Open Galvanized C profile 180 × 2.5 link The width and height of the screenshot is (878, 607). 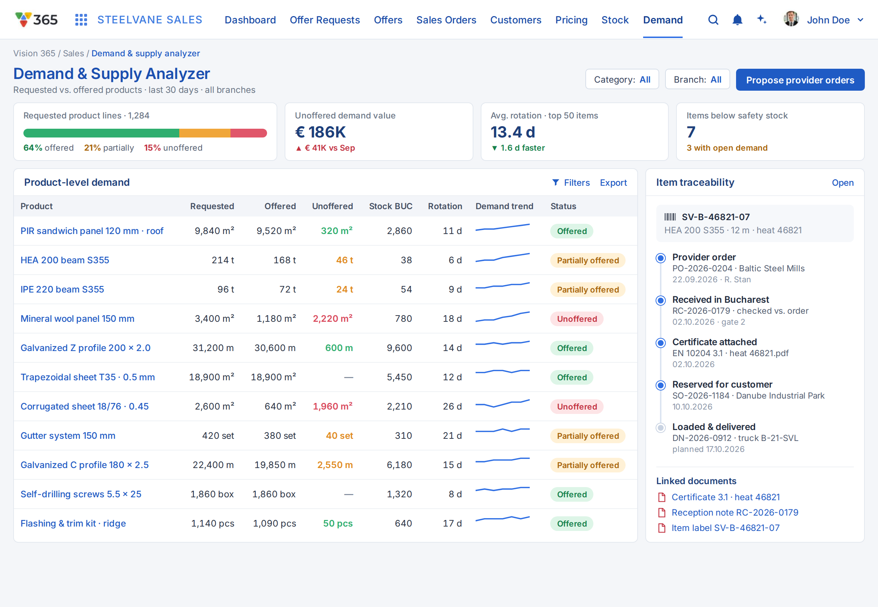85,465
